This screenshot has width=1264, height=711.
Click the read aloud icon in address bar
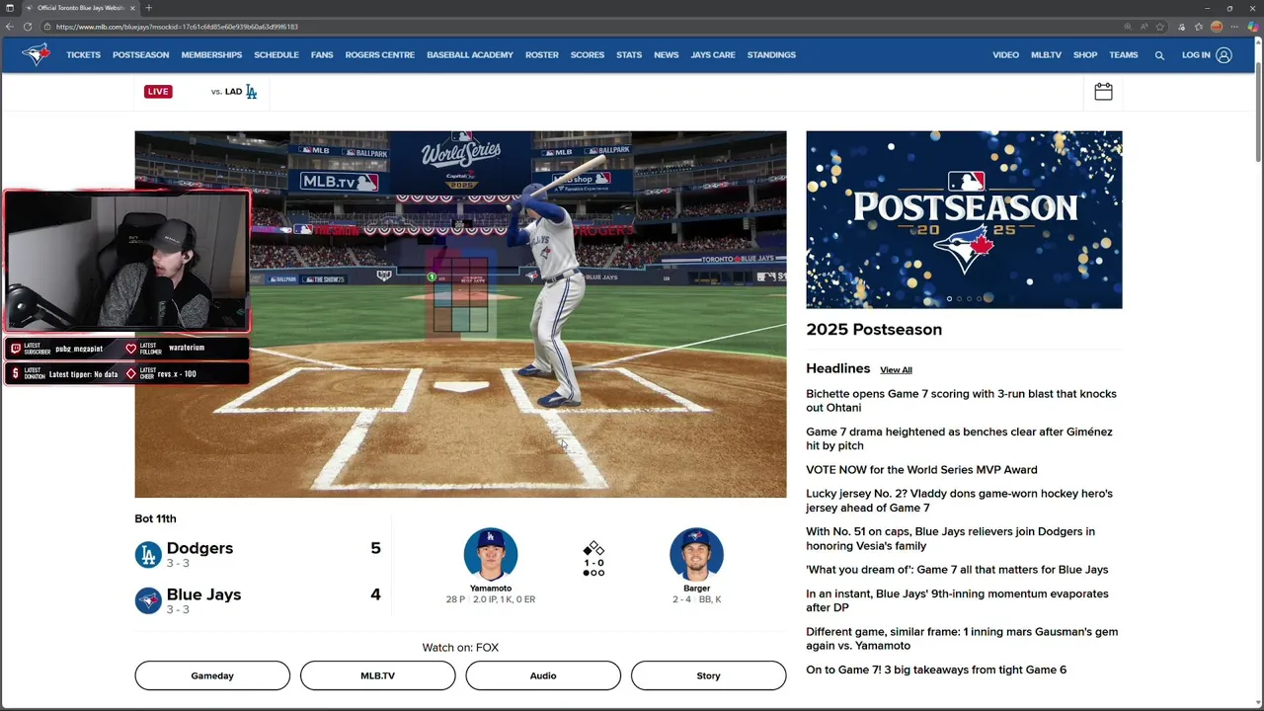(x=1144, y=27)
